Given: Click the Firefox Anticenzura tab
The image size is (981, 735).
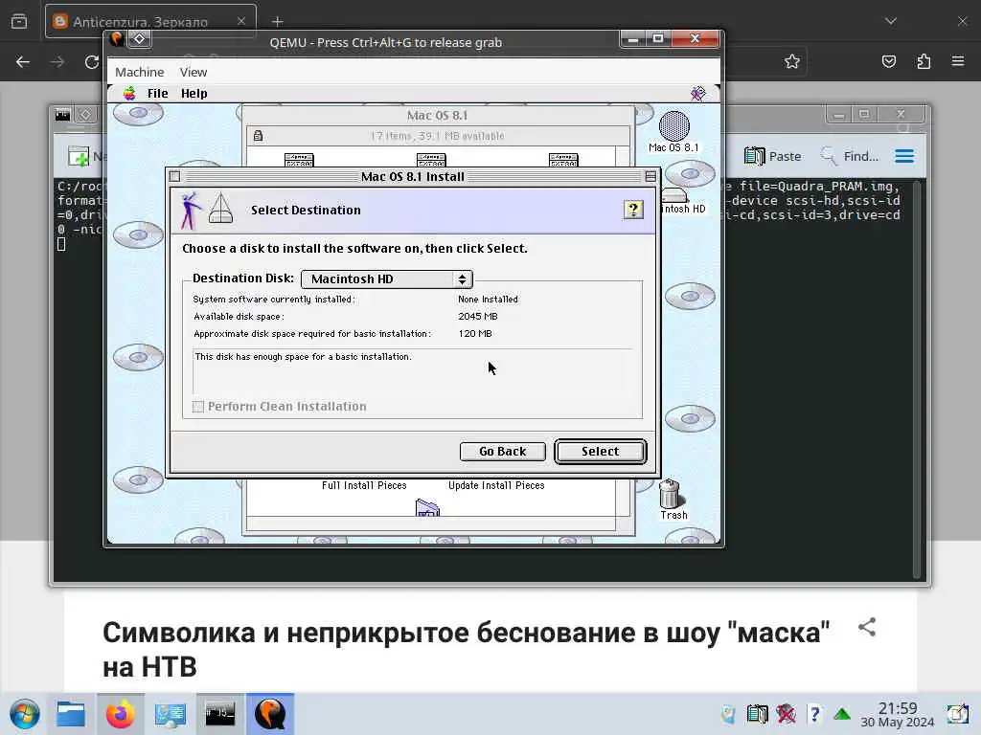Looking at the screenshot, I should click(150, 21).
